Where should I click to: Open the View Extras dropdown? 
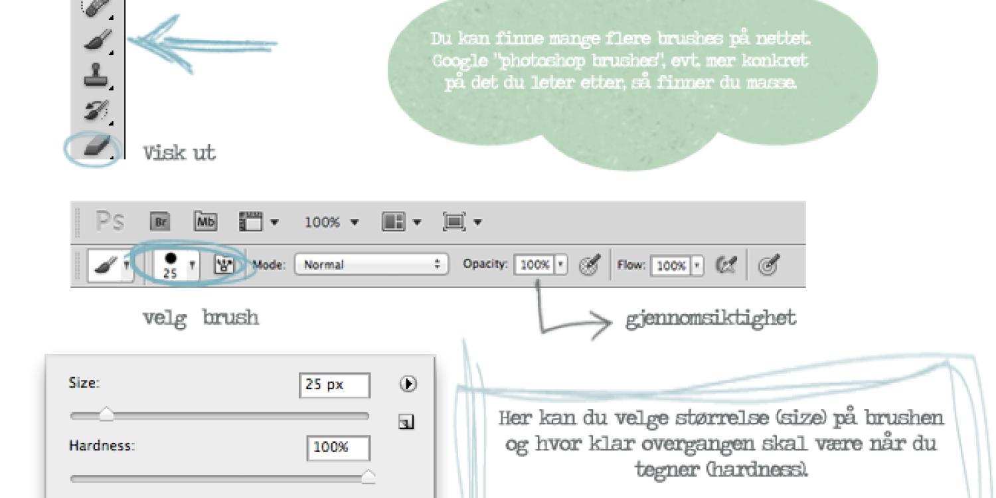coord(258,222)
